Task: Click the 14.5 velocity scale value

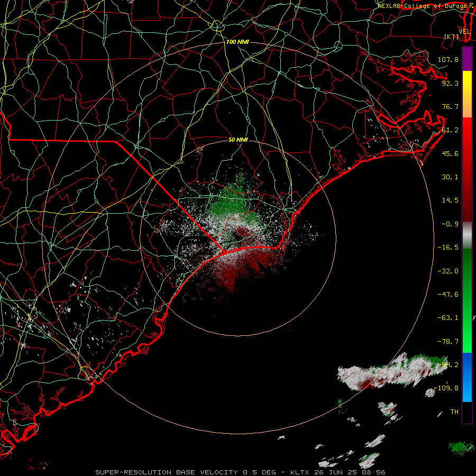Action: coord(450,200)
